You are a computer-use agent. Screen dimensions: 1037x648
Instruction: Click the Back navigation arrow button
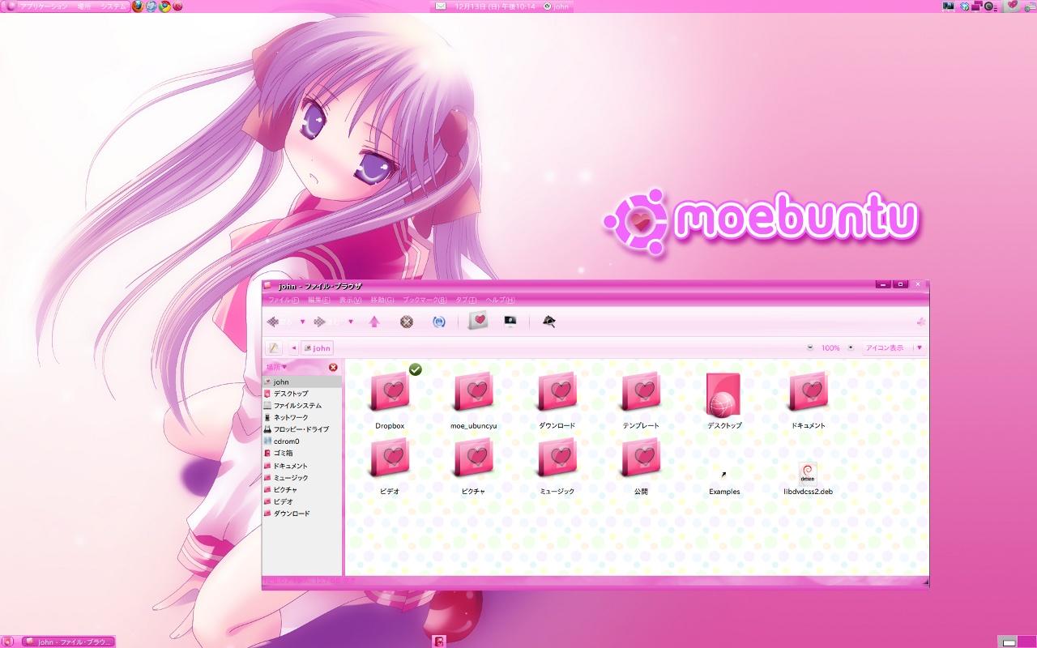click(279, 322)
